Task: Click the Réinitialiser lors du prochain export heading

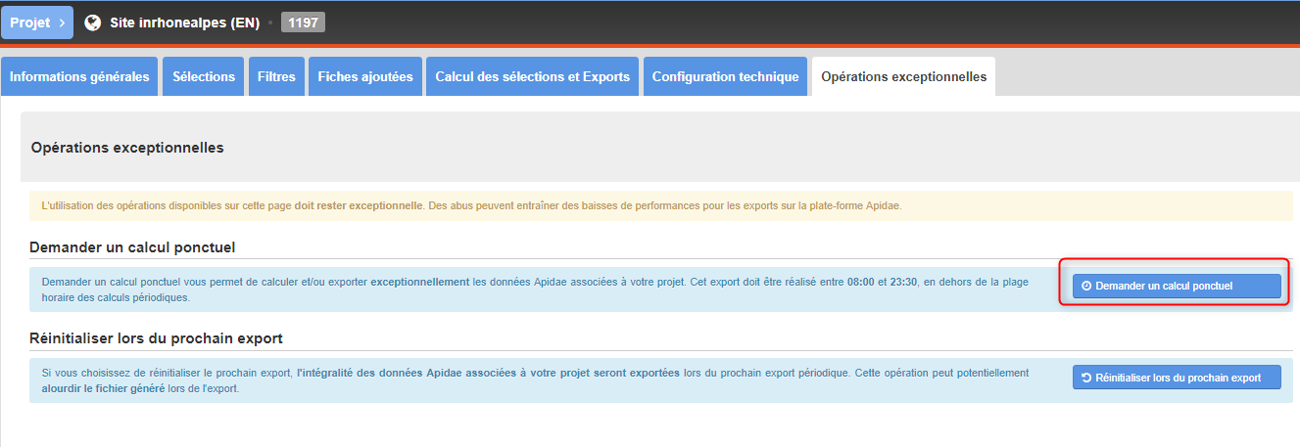Action: click(x=156, y=338)
